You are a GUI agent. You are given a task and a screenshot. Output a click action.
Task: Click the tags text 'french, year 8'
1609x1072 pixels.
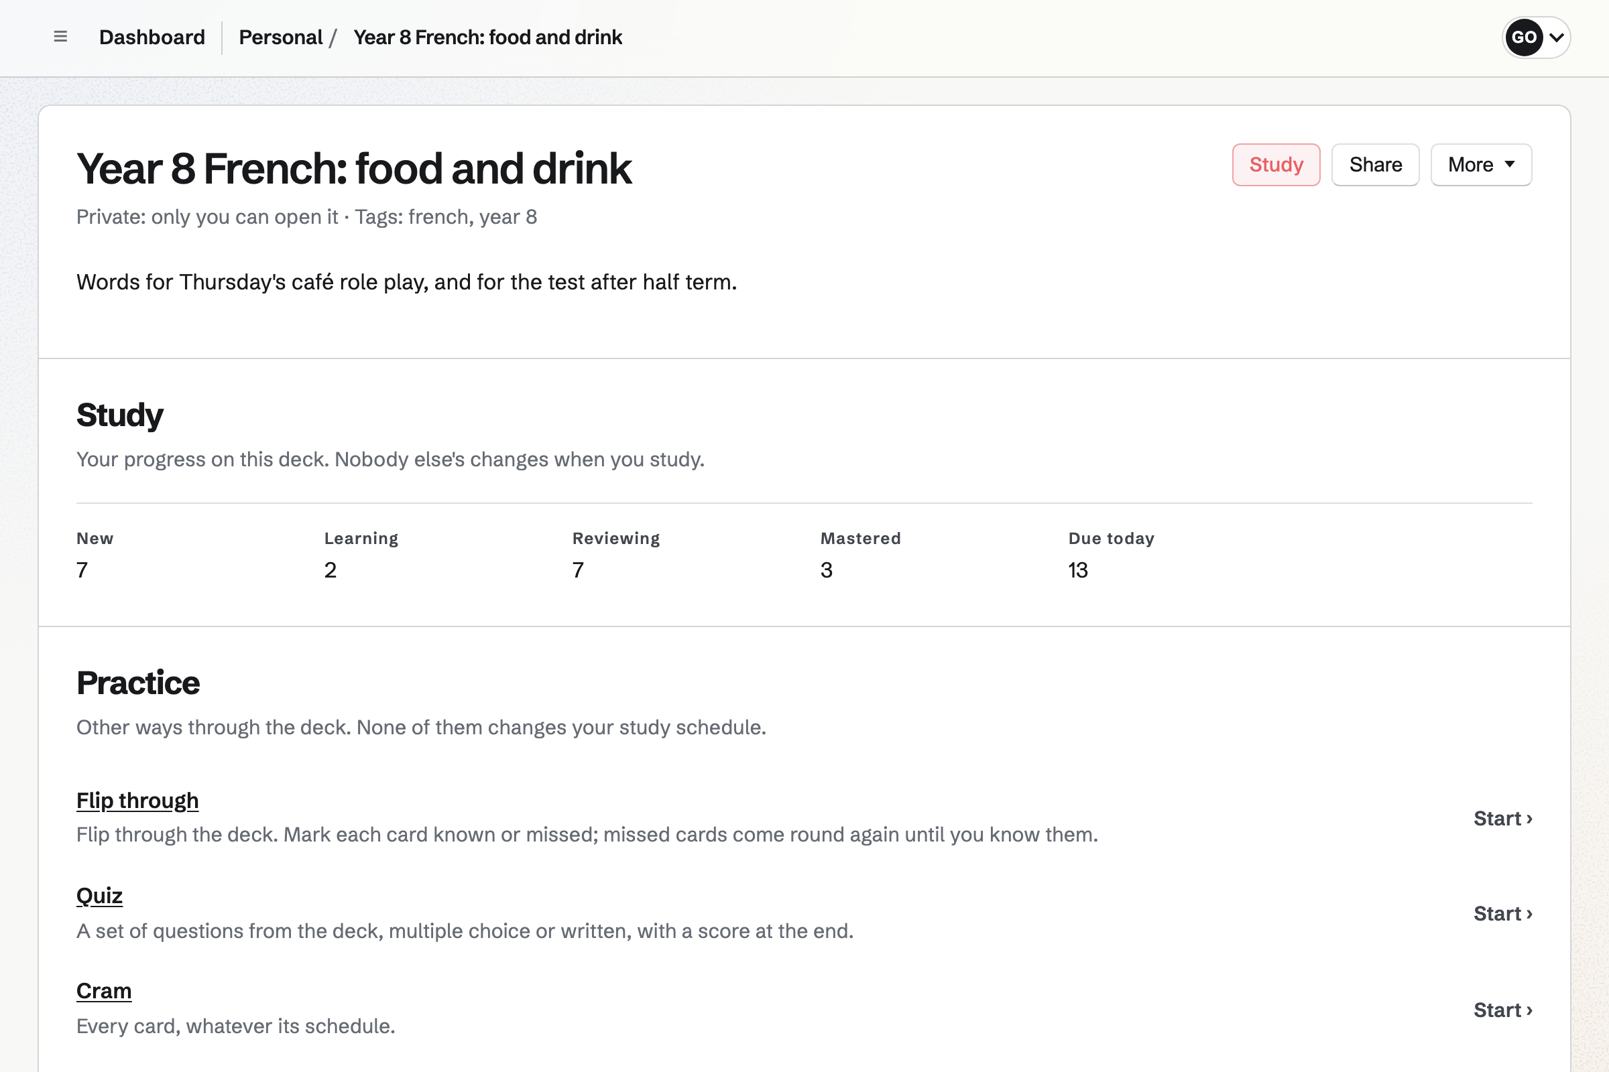473,216
